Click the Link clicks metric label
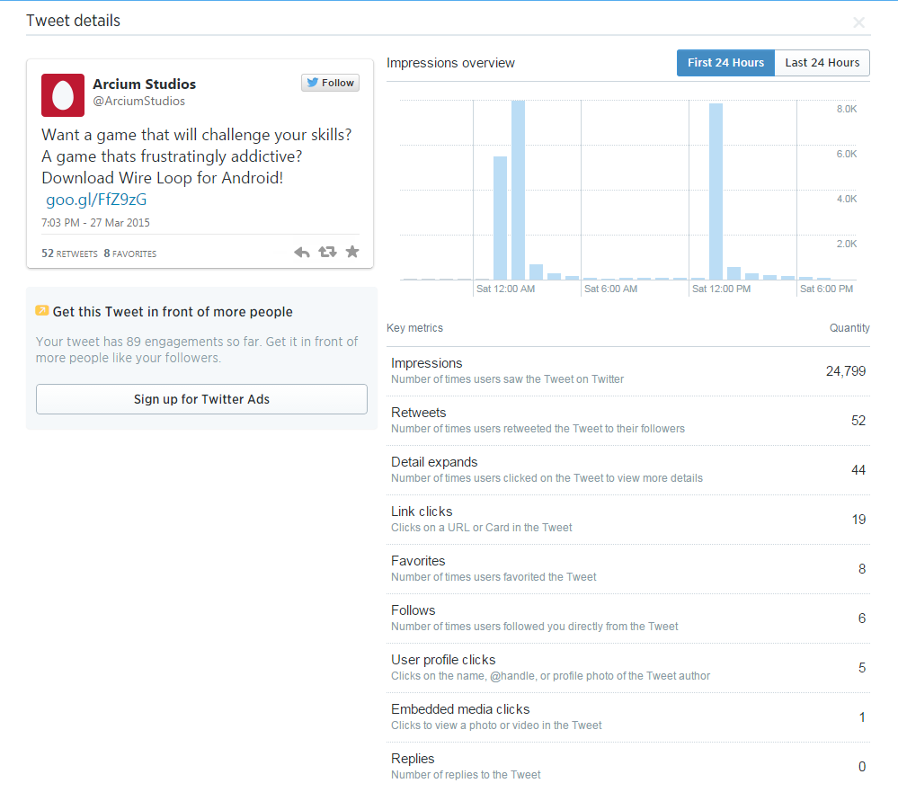898x801 pixels. pos(422,512)
